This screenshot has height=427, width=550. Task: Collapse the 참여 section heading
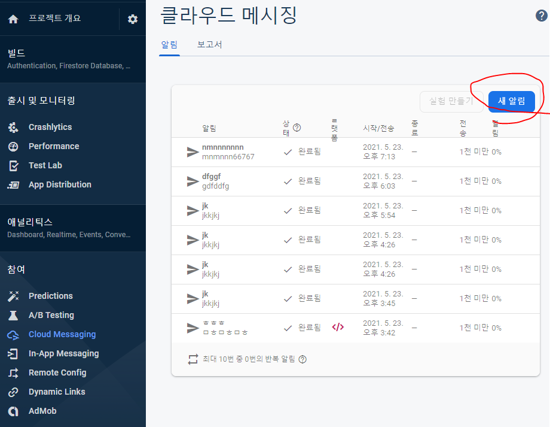[x=16, y=269]
